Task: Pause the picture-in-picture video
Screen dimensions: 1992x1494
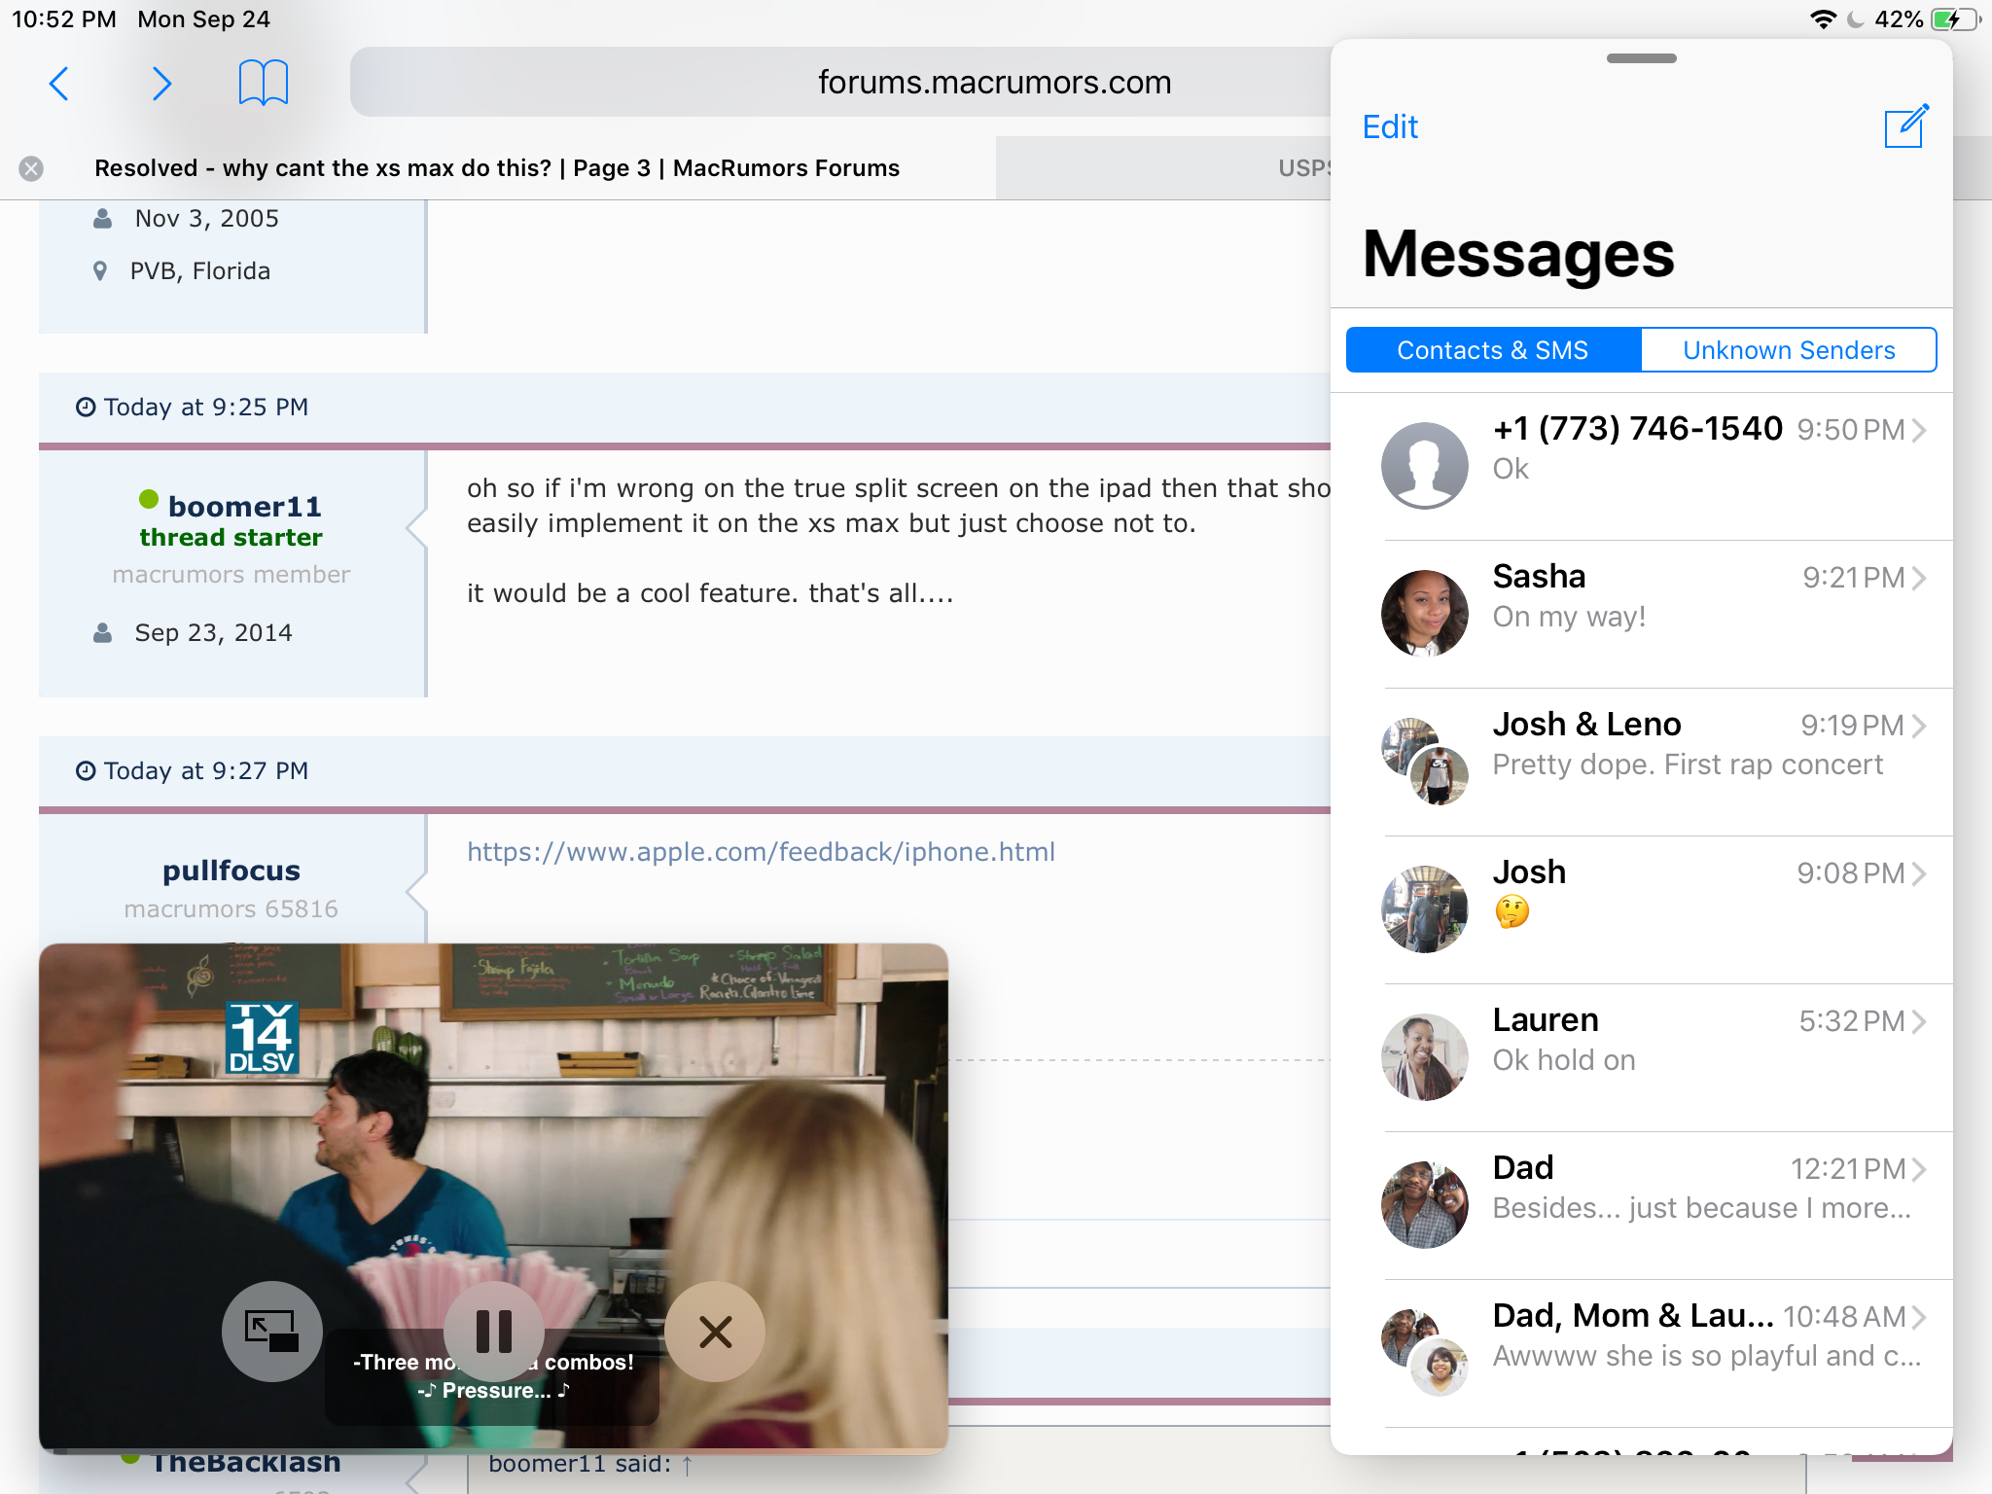Action: coord(493,1332)
